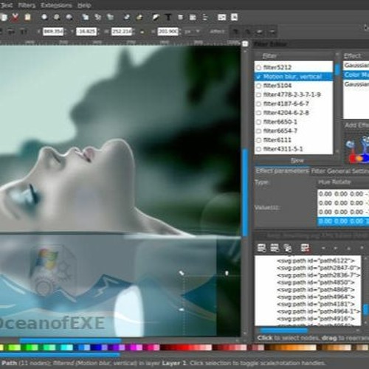The width and height of the screenshot is (369, 369).
Task: Click the Unindent node arrow in XML panel
Action: coord(324,248)
